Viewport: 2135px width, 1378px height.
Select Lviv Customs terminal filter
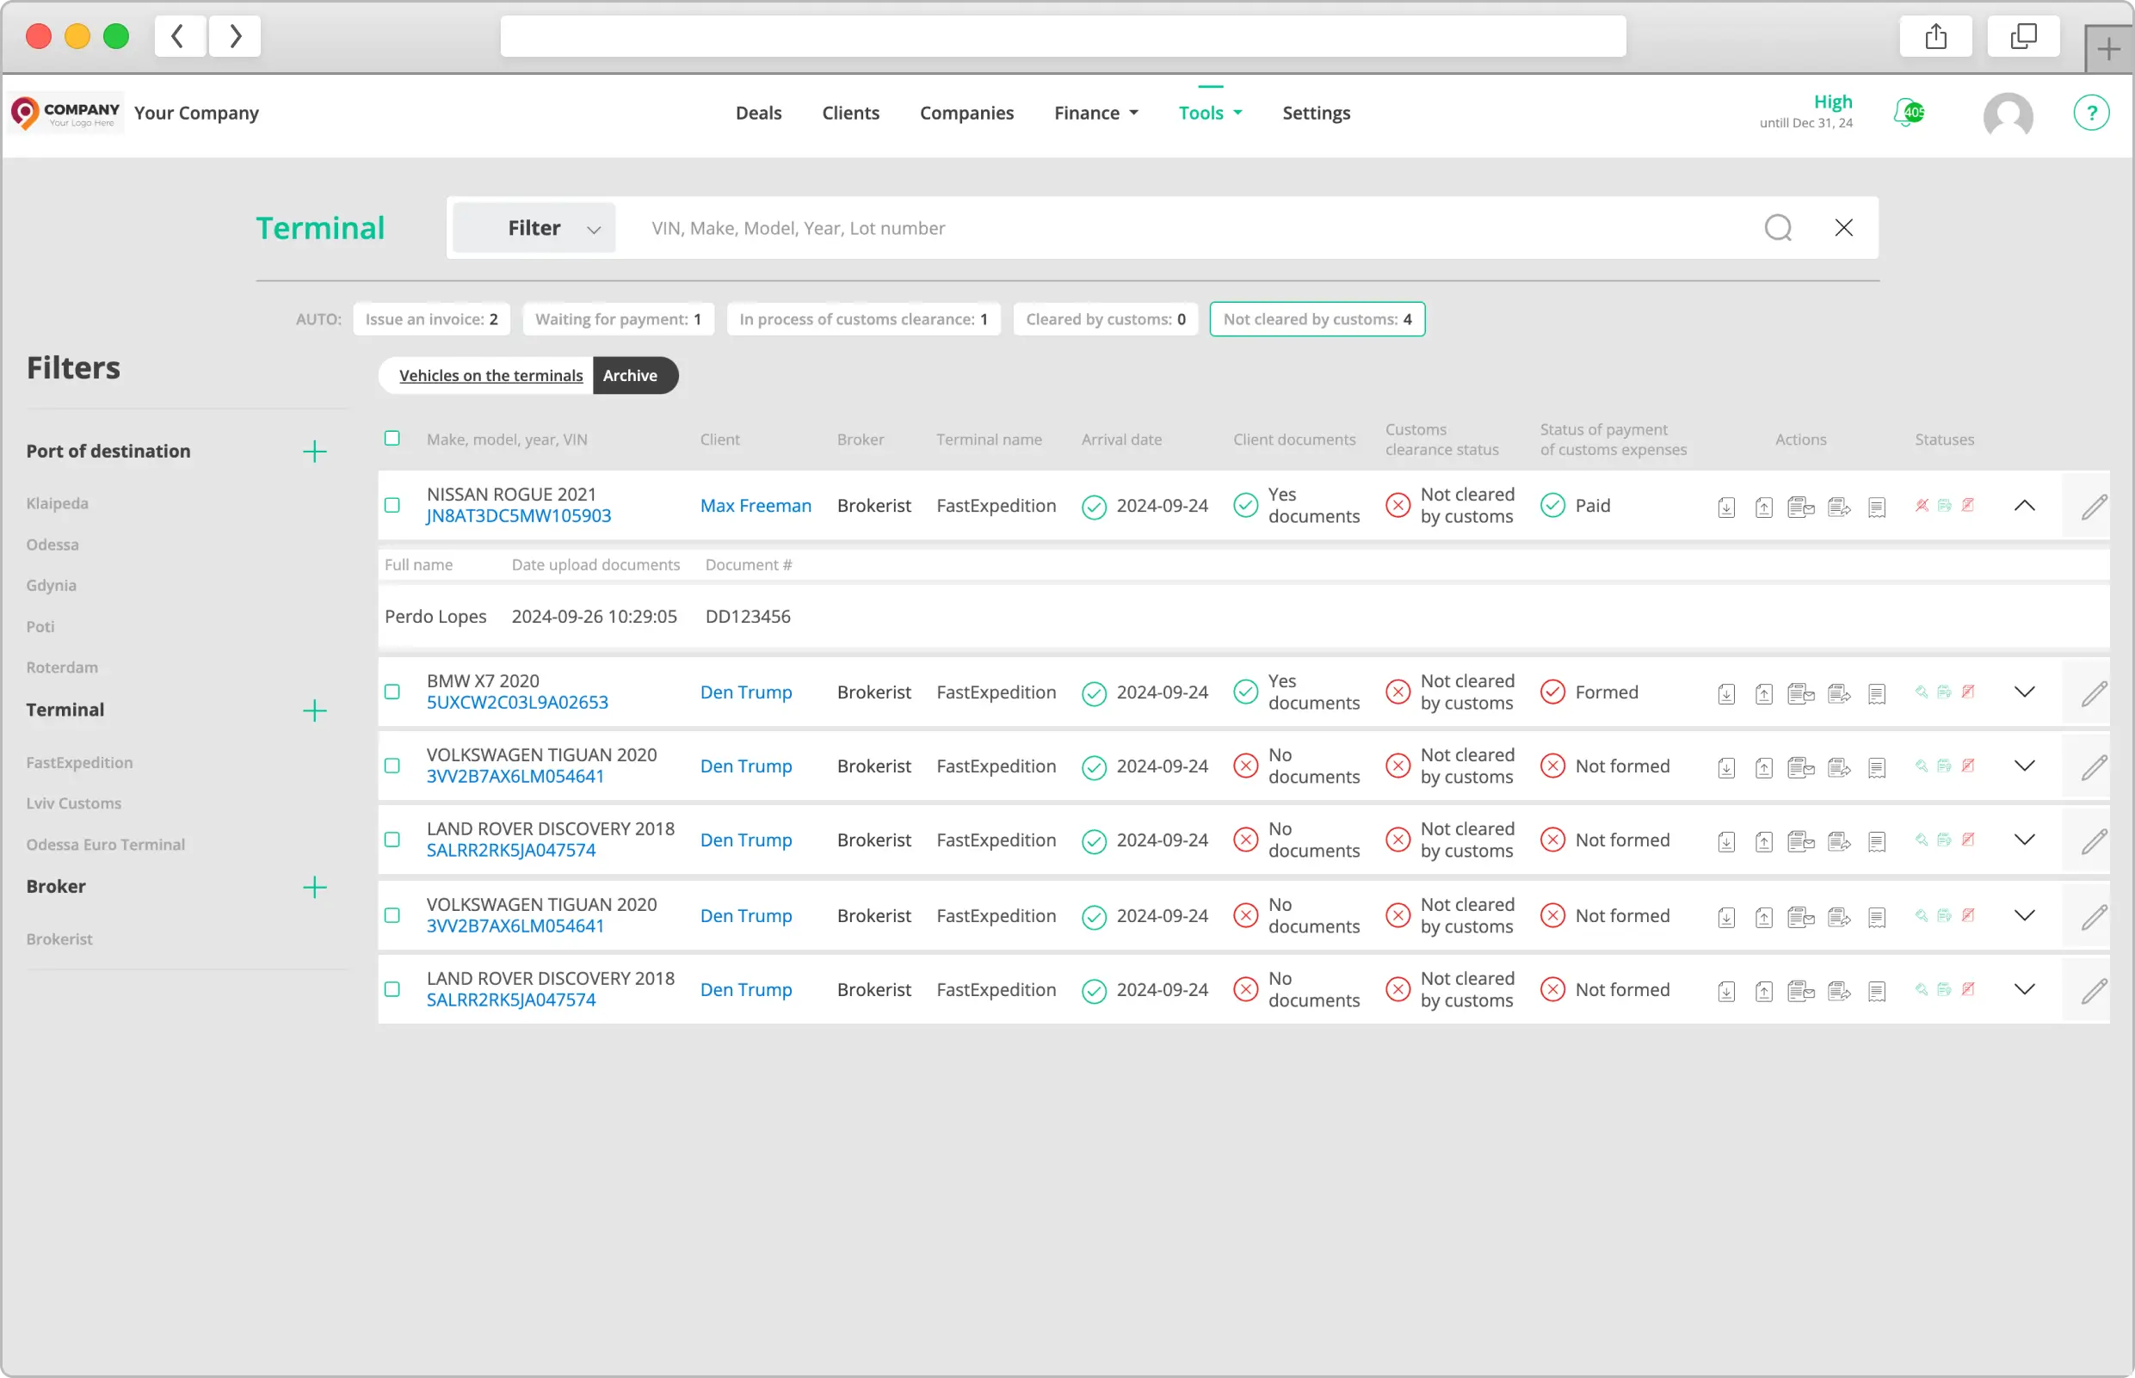click(x=73, y=803)
